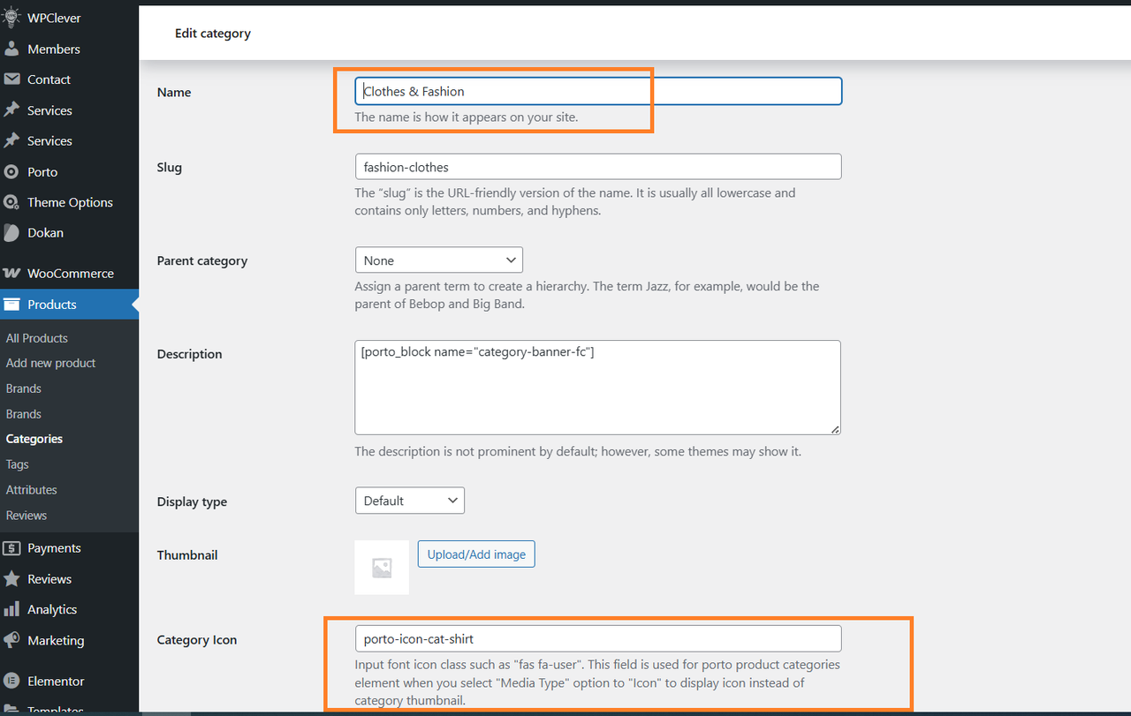1131x716 pixels.
Task: Click the Products archive box icon
Action: 11,305
